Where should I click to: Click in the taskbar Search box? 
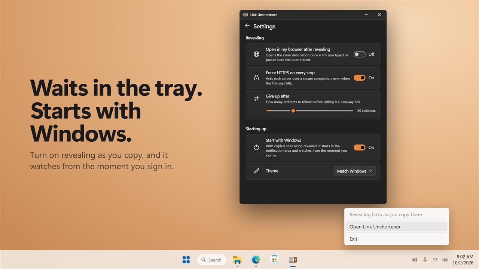point(212,260)
